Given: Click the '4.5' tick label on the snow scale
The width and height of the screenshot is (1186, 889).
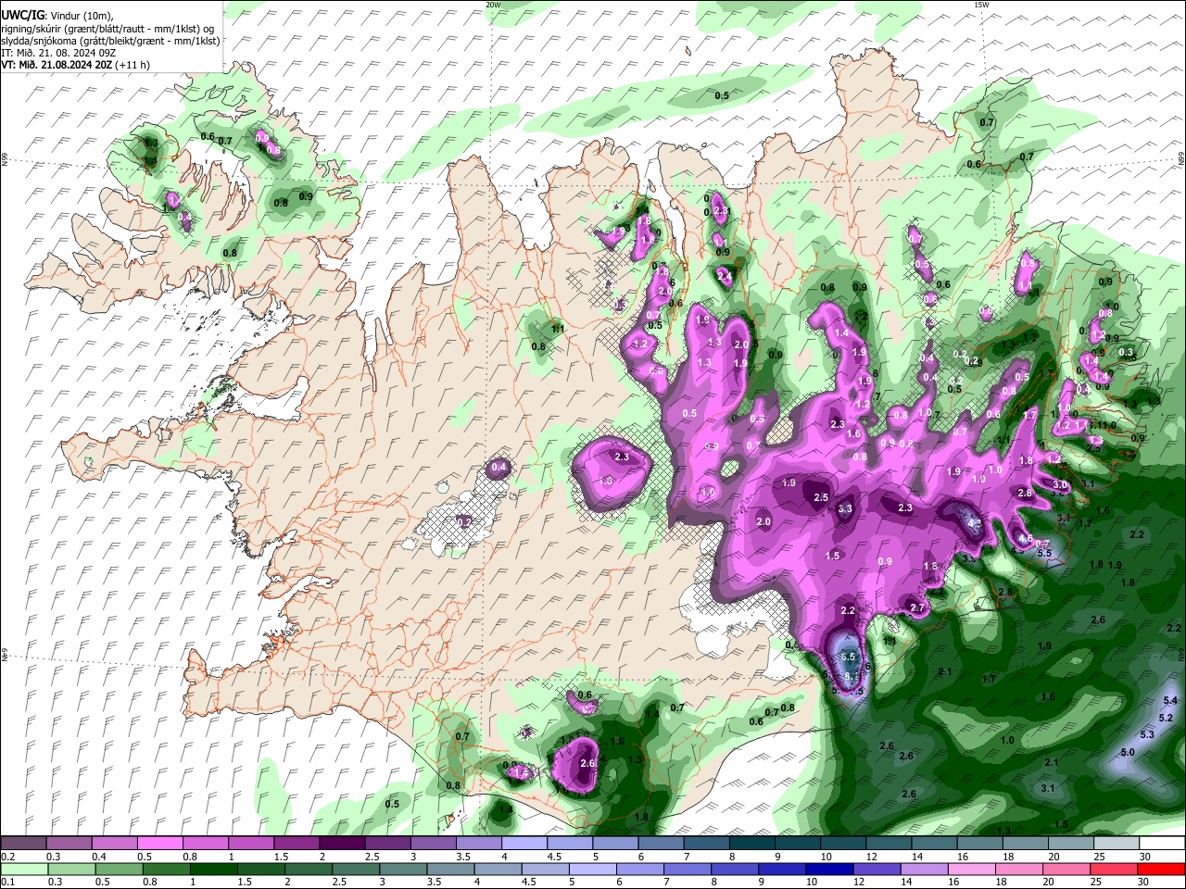Looking at the screenshot, I should [x=554, y=857].
